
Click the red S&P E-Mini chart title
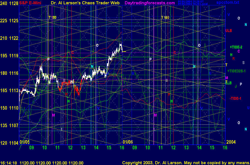pyautogui.click(x=30, y=3)
